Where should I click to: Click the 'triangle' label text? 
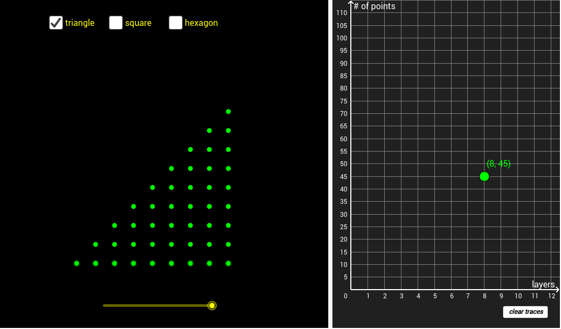tap(80, 23)
